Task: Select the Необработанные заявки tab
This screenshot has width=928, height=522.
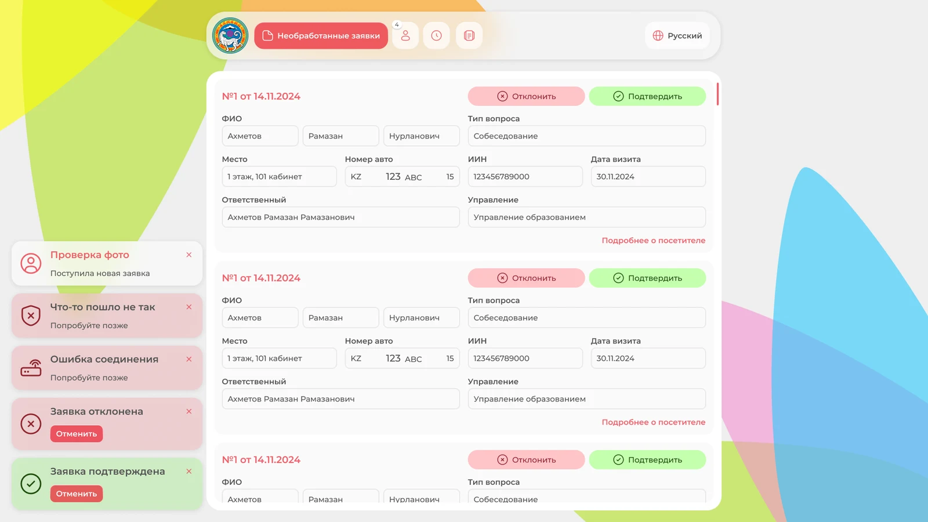Action: click(x=321, y=35)
